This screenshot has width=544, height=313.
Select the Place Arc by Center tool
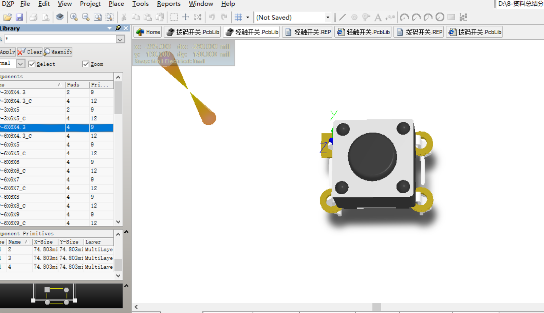coord(405,17)
